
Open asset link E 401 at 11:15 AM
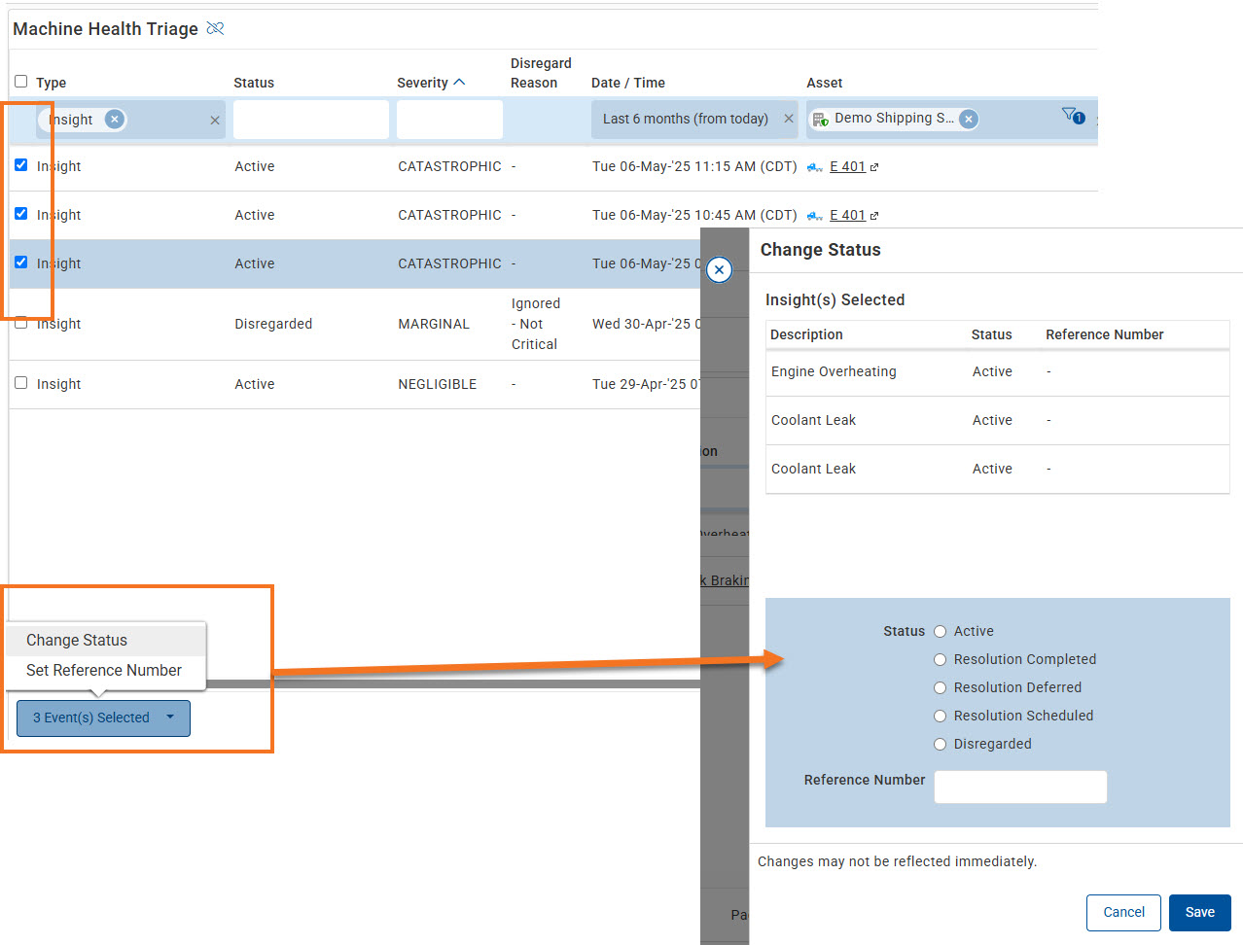[847, 166]
